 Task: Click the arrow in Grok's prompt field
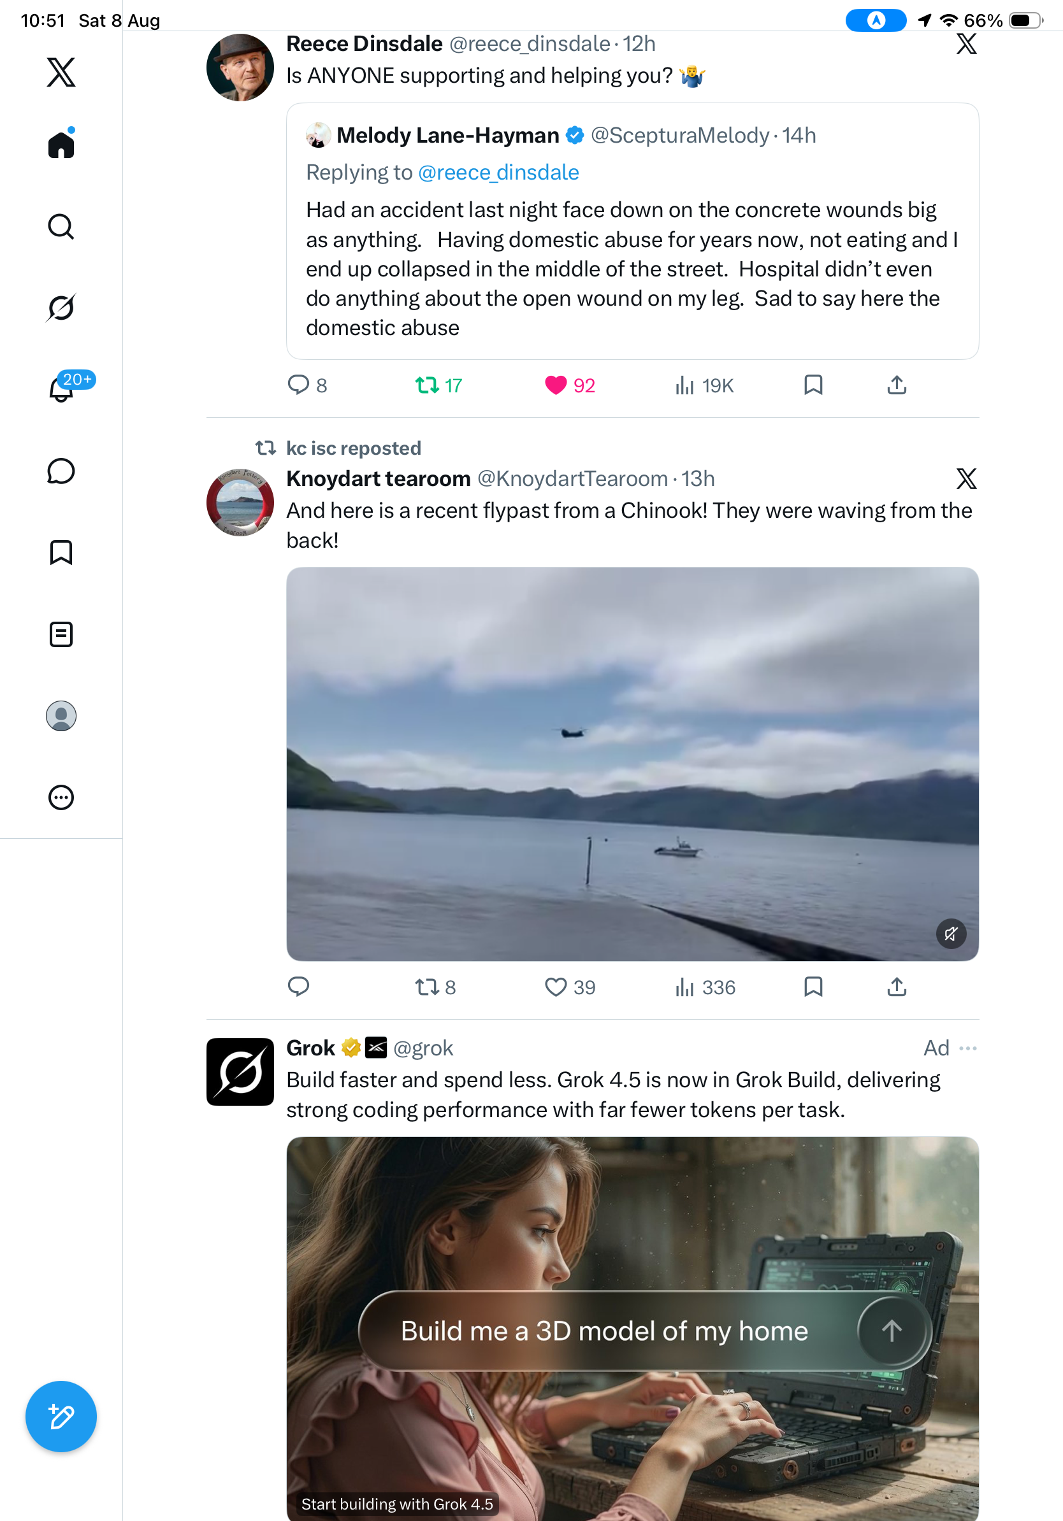892,1330
